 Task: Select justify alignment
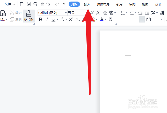142,19
